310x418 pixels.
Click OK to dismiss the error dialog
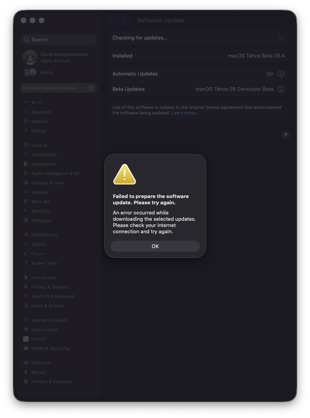click(155, 246)
